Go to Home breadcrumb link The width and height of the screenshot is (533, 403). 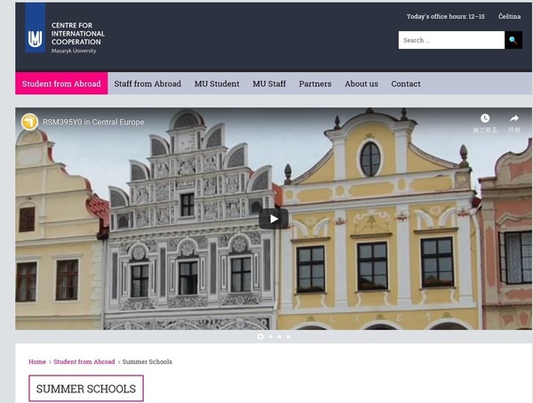(x=37, y=362)
